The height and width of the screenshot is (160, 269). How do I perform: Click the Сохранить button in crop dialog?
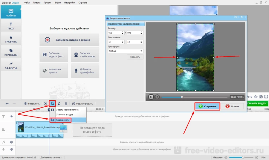pos(208,106)
